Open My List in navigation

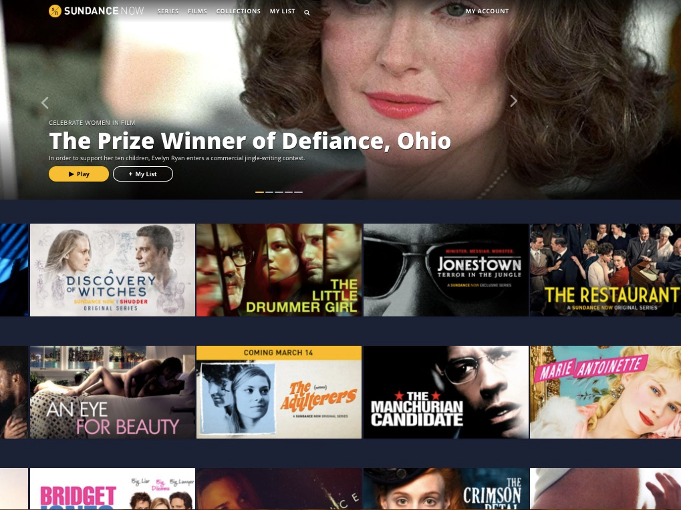(x=282, y=11)
